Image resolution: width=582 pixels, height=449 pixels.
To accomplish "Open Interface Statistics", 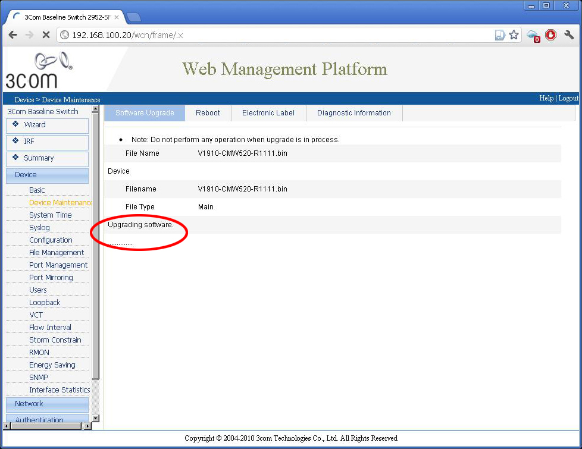I will pyautogui.click(x=60, y=390).
